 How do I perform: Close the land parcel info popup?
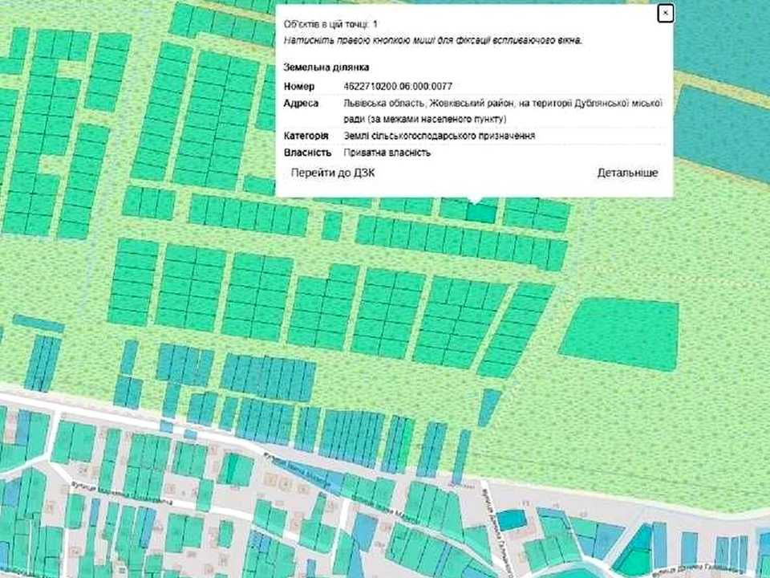coord(666,14)
